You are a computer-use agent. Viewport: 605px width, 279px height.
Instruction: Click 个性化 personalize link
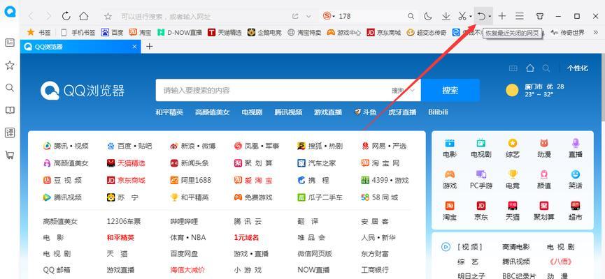click(x=577, y=68)
